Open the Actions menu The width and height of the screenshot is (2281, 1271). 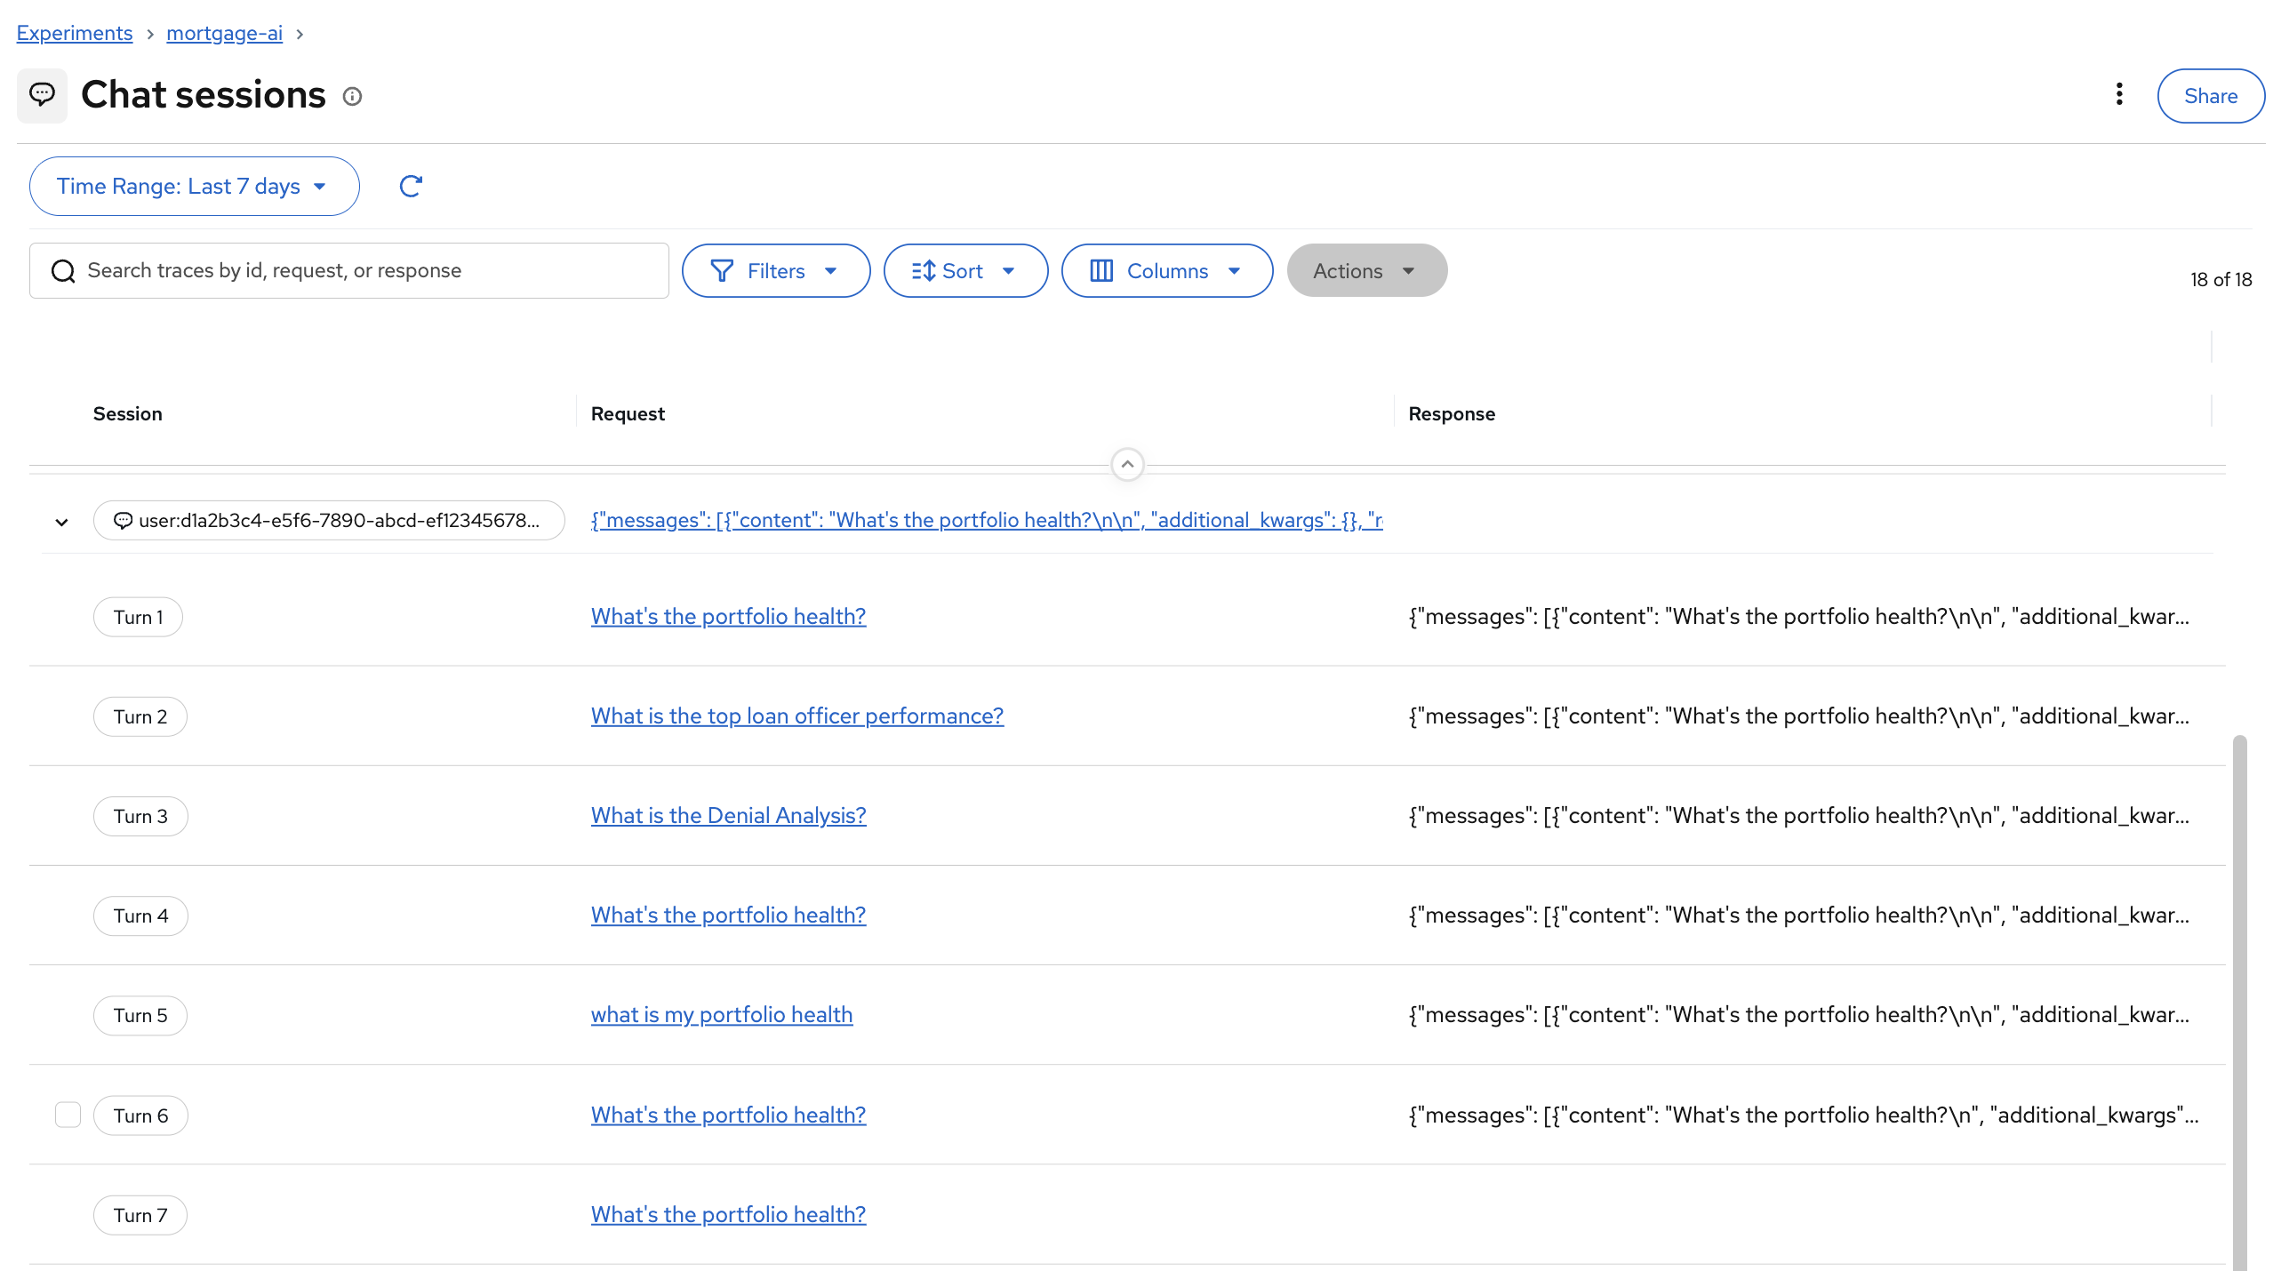[x=1366, y=271]
